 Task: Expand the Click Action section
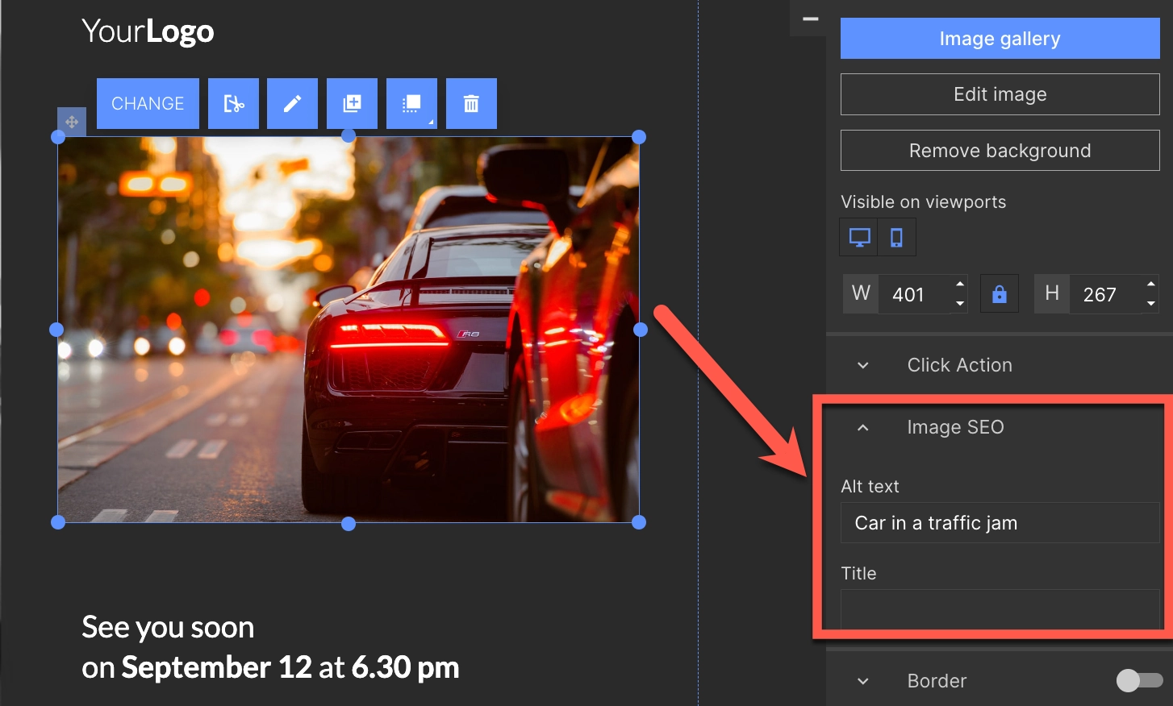coord(863,365)
